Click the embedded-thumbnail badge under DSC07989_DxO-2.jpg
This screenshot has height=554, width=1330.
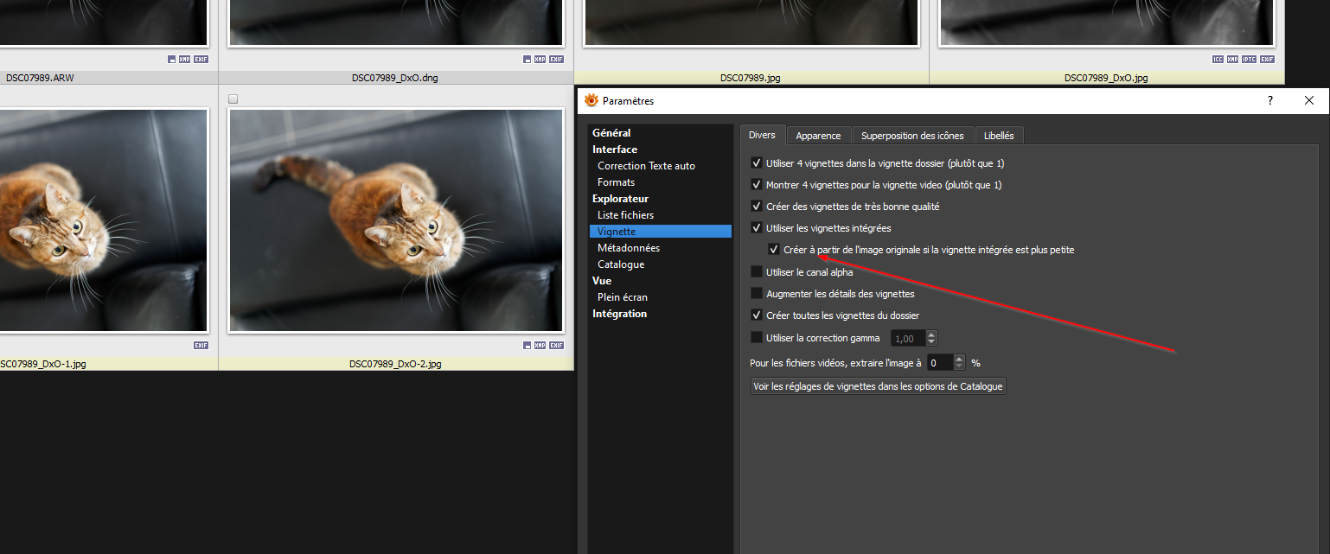pos(528,346)
